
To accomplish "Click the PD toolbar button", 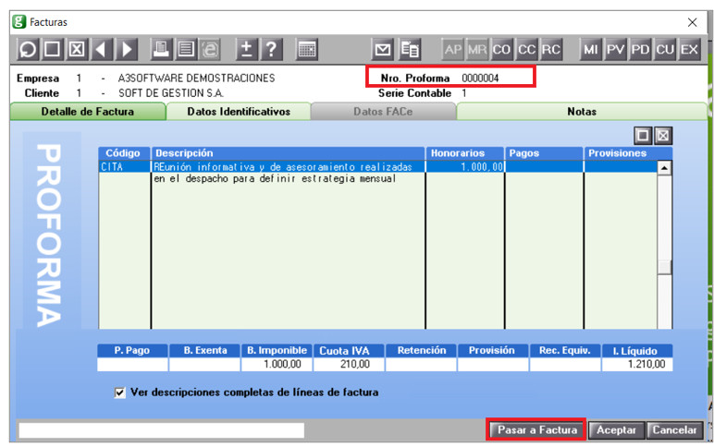I will point(640,49).
